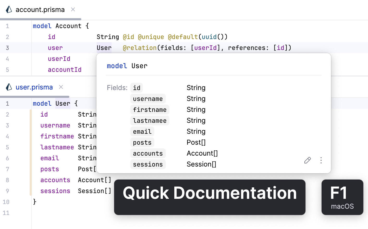
Task: Select the firstname field chip
Action: pos(150,110)
